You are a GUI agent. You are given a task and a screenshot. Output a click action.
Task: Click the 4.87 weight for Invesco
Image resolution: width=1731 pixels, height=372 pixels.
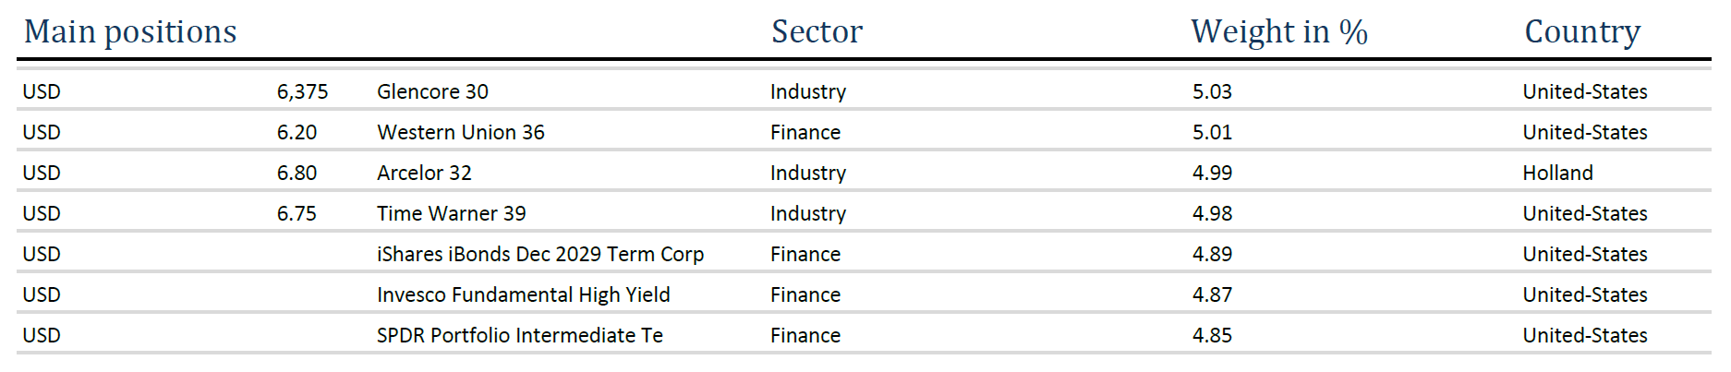pyautogui.click(x=1212, y=295)
